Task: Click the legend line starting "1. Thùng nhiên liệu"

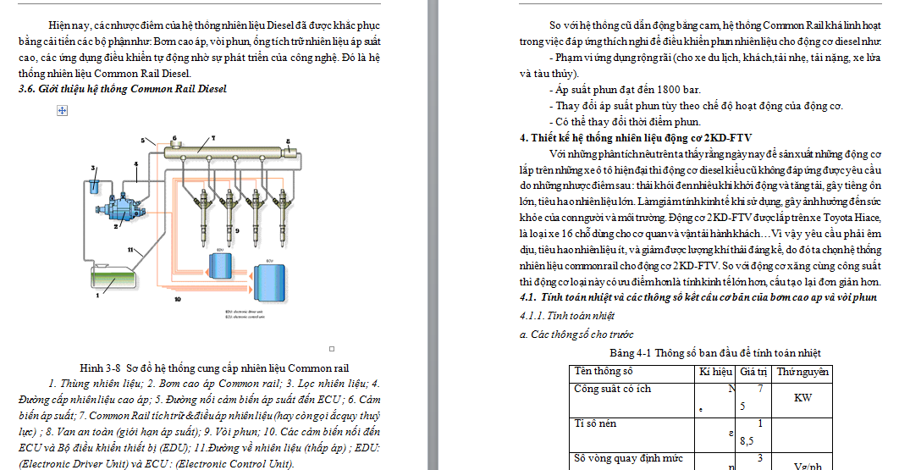Action: tap(199, 423)
